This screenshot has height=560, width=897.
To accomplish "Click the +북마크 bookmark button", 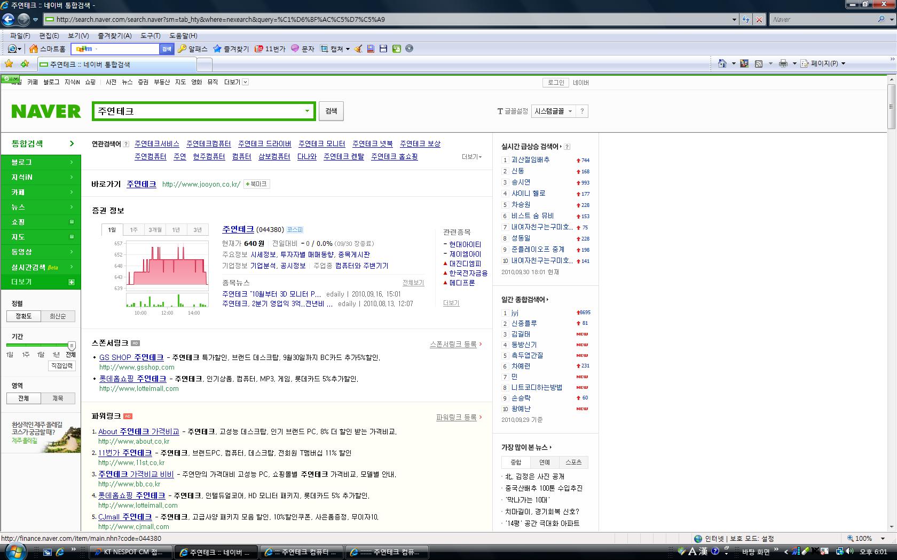I will (257, 184).
